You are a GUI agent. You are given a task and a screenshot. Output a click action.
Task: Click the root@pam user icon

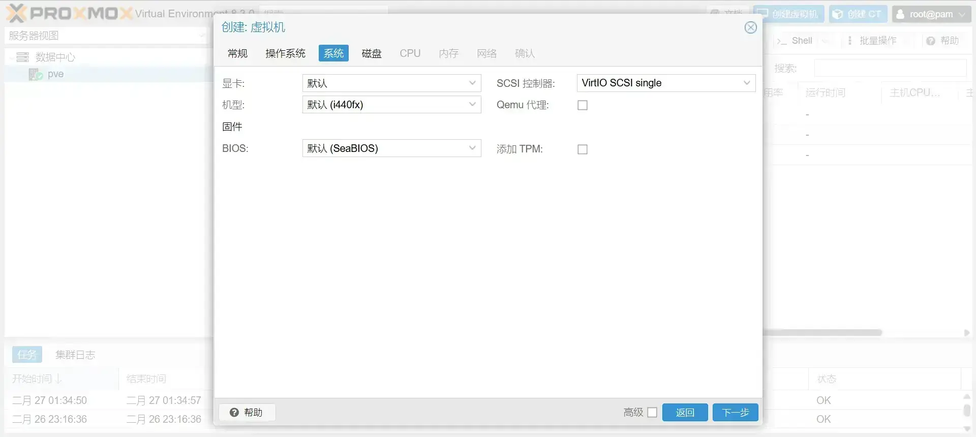900,14
